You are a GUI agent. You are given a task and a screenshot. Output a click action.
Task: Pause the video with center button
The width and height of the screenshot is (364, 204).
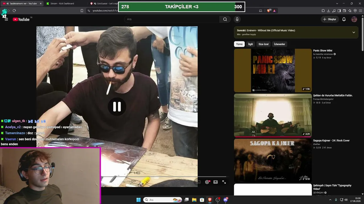117,107
